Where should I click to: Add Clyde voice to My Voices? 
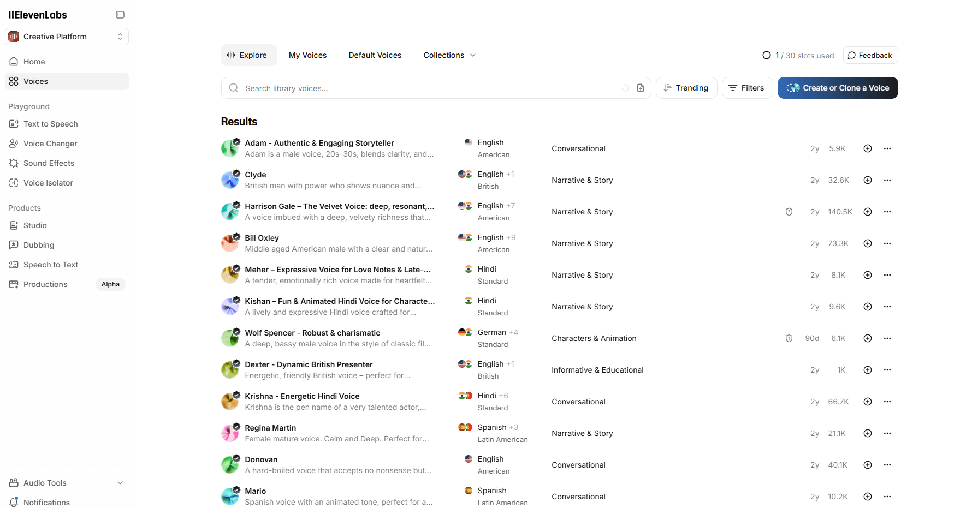(868, 180)
